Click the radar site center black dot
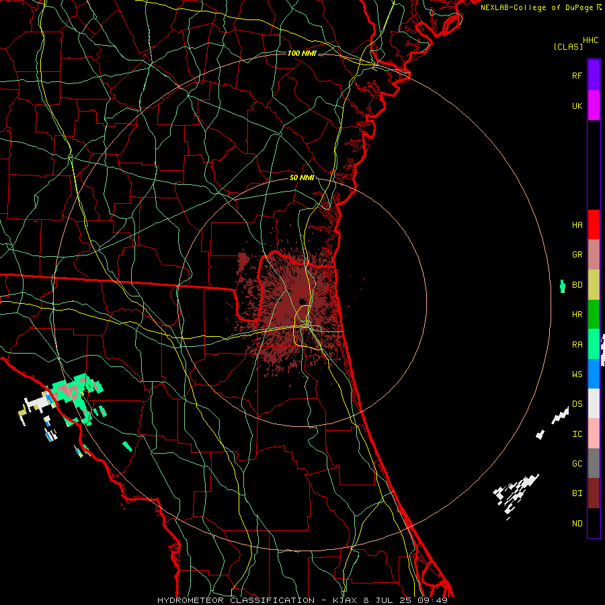Viewport: 605px width, 605px height. pos(302,301)
